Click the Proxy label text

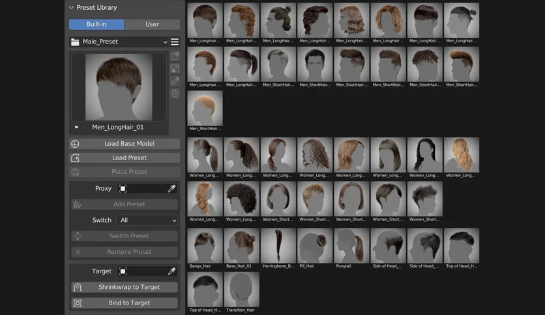[x=103, y=188]
